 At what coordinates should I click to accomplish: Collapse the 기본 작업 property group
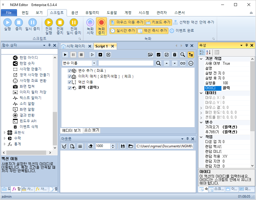tap(201, 59)
